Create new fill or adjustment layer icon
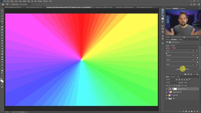The width and height of the screenshot is (201, 113). 189,112
